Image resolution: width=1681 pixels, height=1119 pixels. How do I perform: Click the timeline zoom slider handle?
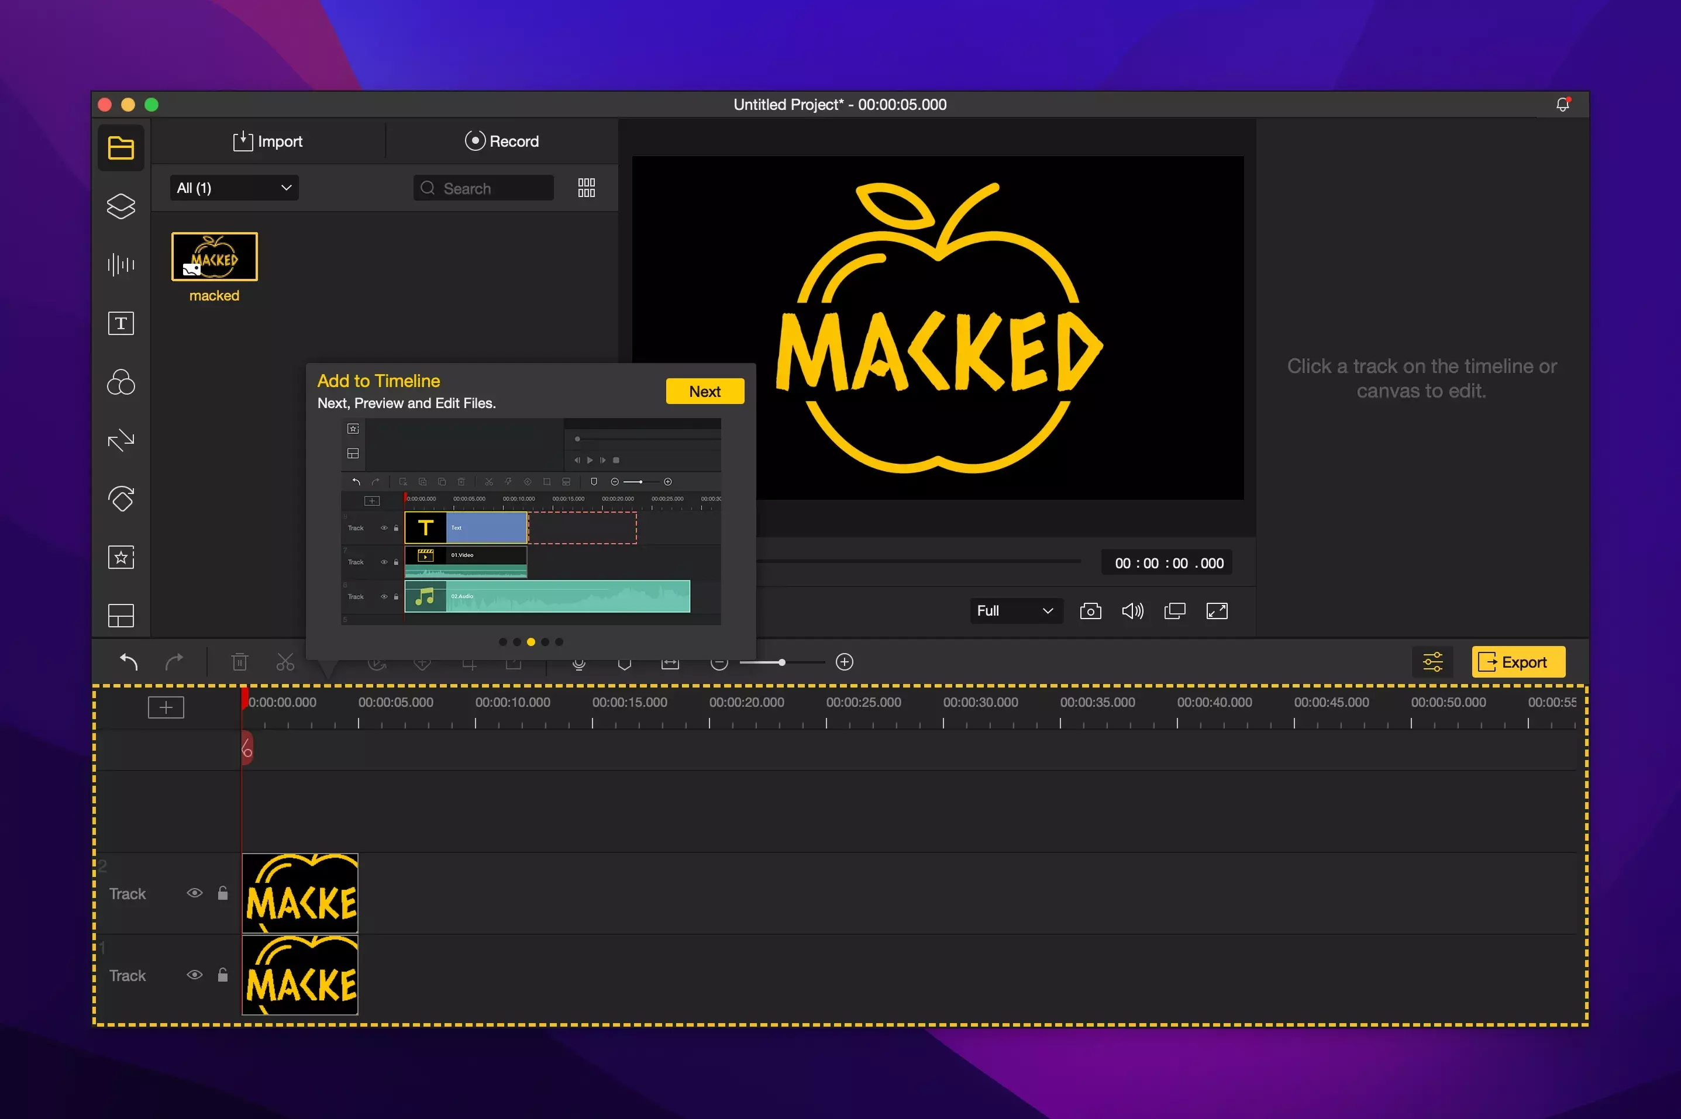781,662
